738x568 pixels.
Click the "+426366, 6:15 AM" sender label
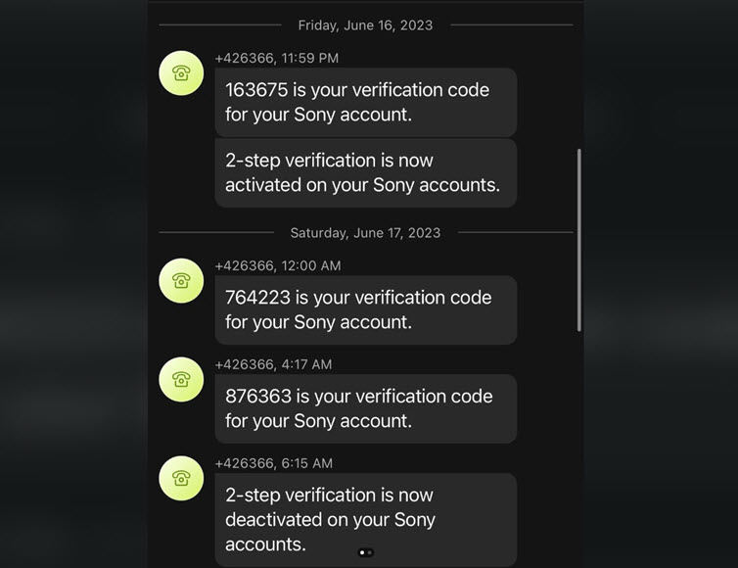click(x=273, y=463)
